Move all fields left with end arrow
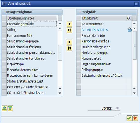 [69, 48]
